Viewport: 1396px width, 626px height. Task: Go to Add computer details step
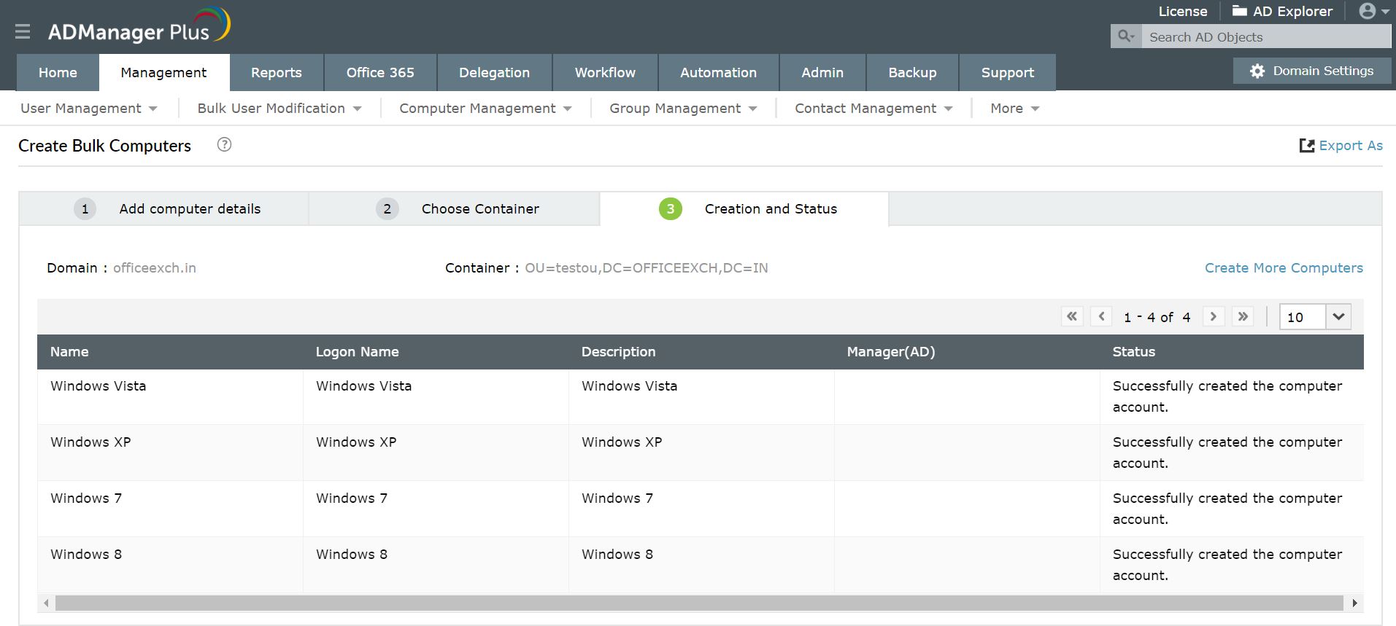pyautogui.click(x=189, y=209)
